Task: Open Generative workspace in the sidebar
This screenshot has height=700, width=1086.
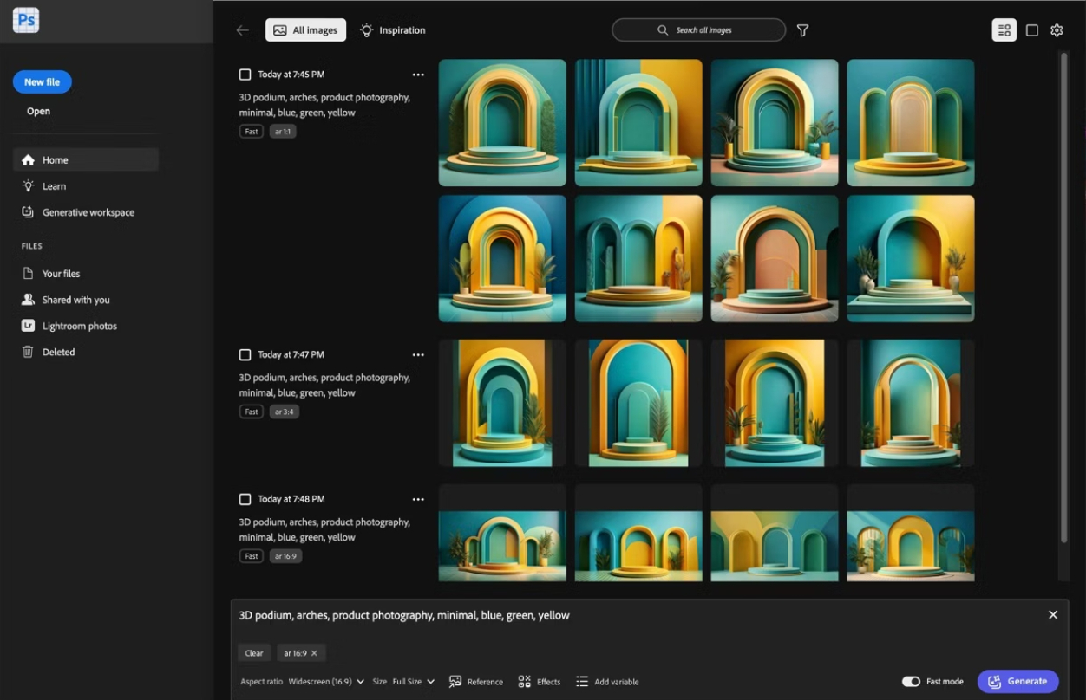Action: coord(88,212)
